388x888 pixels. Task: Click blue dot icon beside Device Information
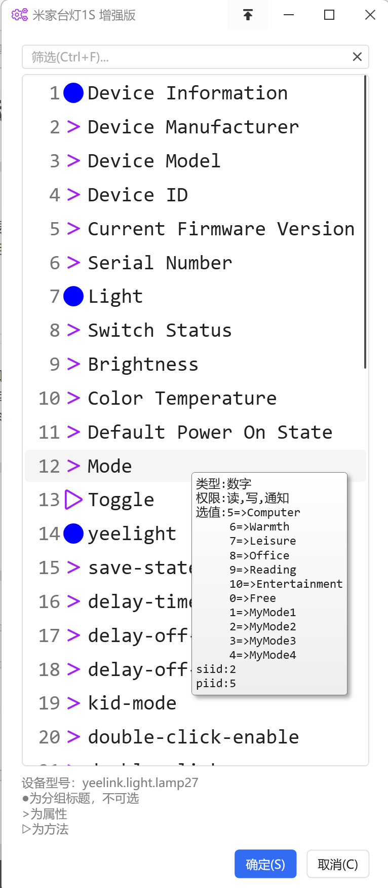click(x=73, y=93)
